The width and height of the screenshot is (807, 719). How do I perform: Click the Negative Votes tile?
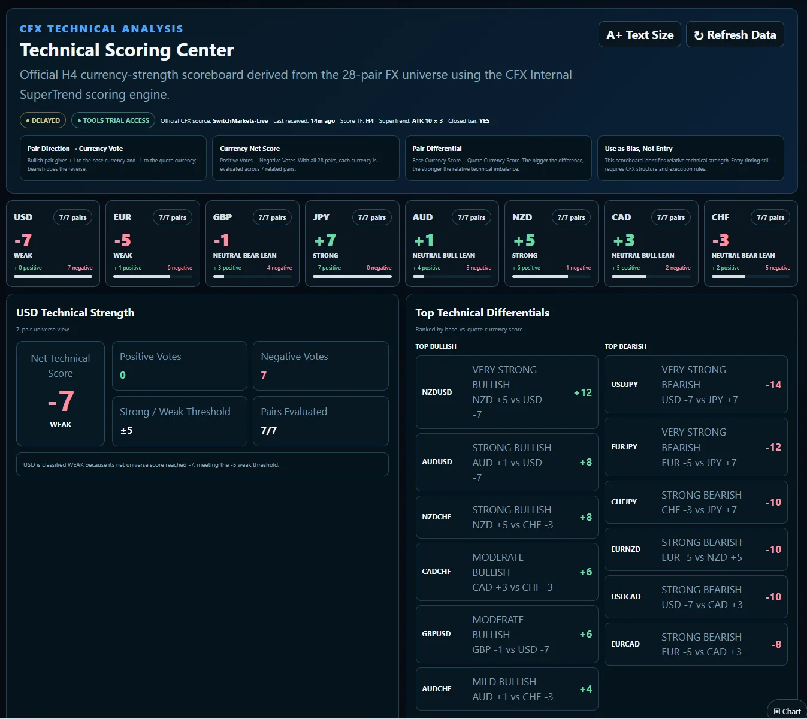(x=321, y=365)
